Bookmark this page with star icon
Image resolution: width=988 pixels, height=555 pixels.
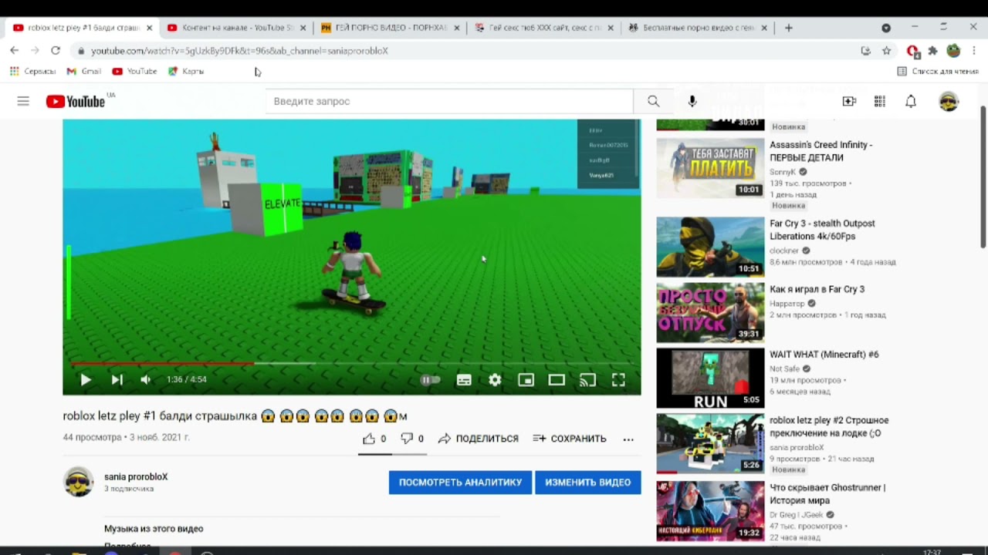(887, 51)
